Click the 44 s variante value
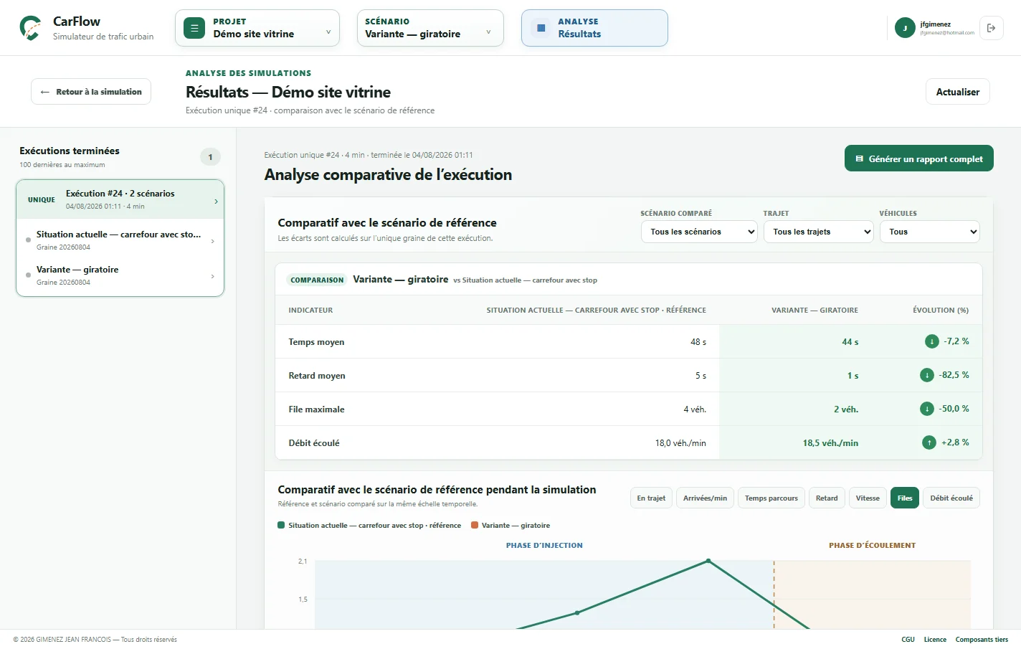This screenshot has height=649, width=1021. [x=850, y=342]
